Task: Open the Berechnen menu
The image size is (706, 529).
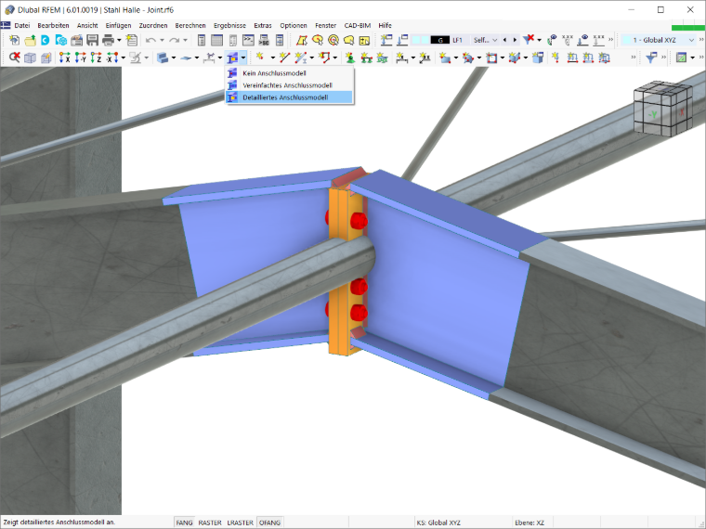Action: 190,26
